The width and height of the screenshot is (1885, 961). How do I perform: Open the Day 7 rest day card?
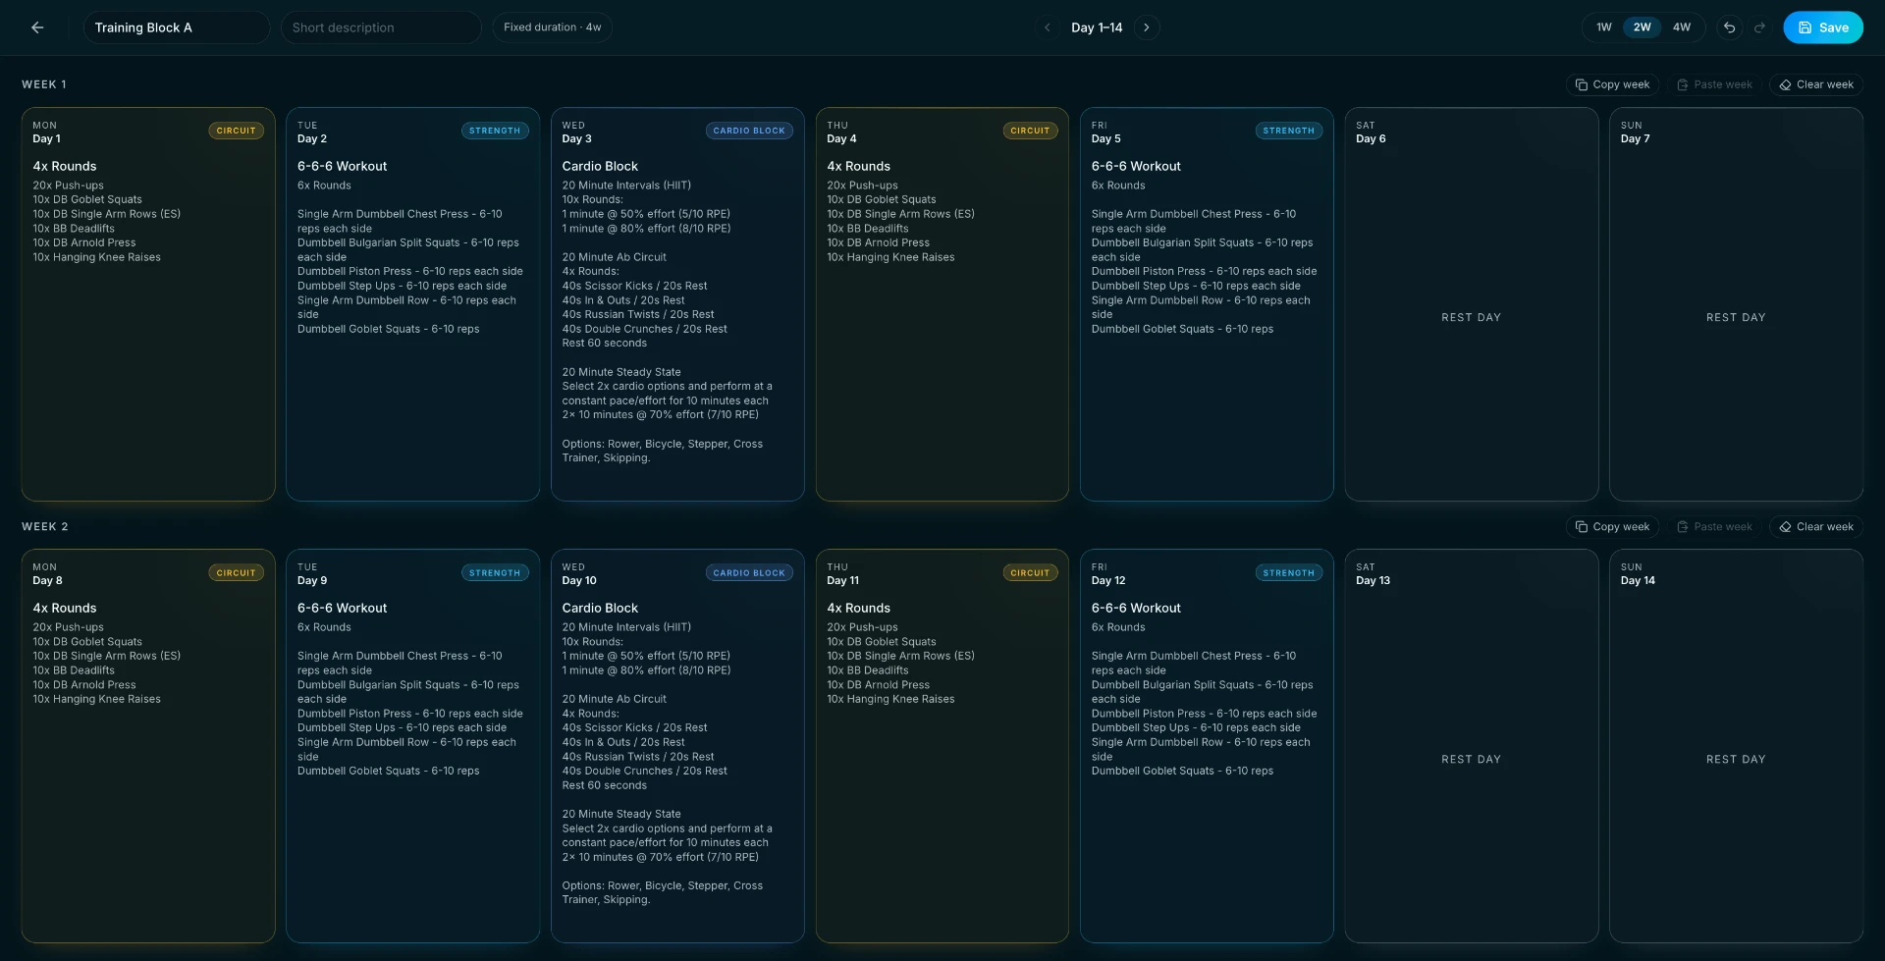coord(1736,304)
